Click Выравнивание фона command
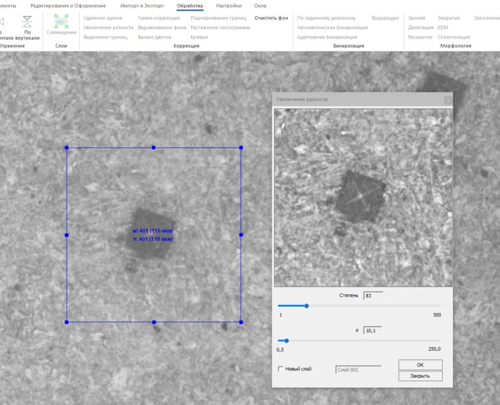Image resolution: width=500 pixels, height=405 pixels. [x=162, y=27]
